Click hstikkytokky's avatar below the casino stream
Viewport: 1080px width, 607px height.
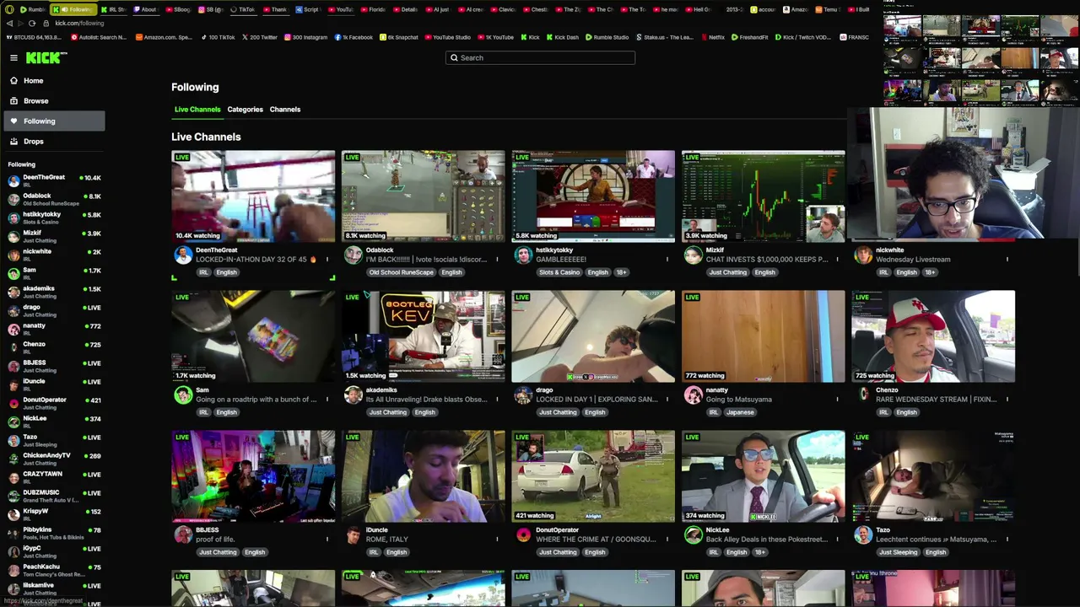(523, 255)
